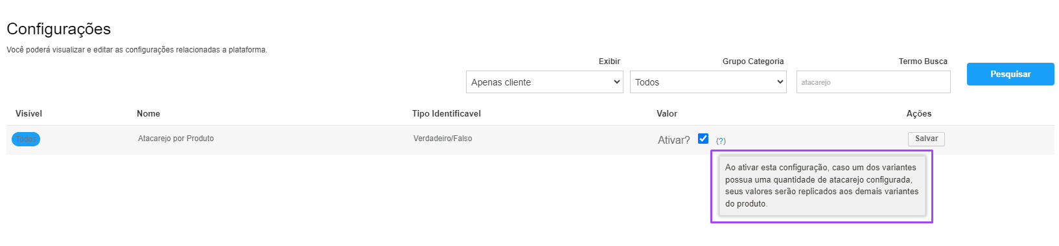
Task: Click the Exibir label above the dropdown
Action: pyautogui.click(x=609, y=61)
